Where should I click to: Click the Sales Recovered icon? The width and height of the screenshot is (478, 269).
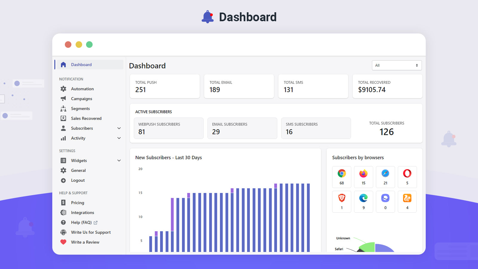point(63,118)
